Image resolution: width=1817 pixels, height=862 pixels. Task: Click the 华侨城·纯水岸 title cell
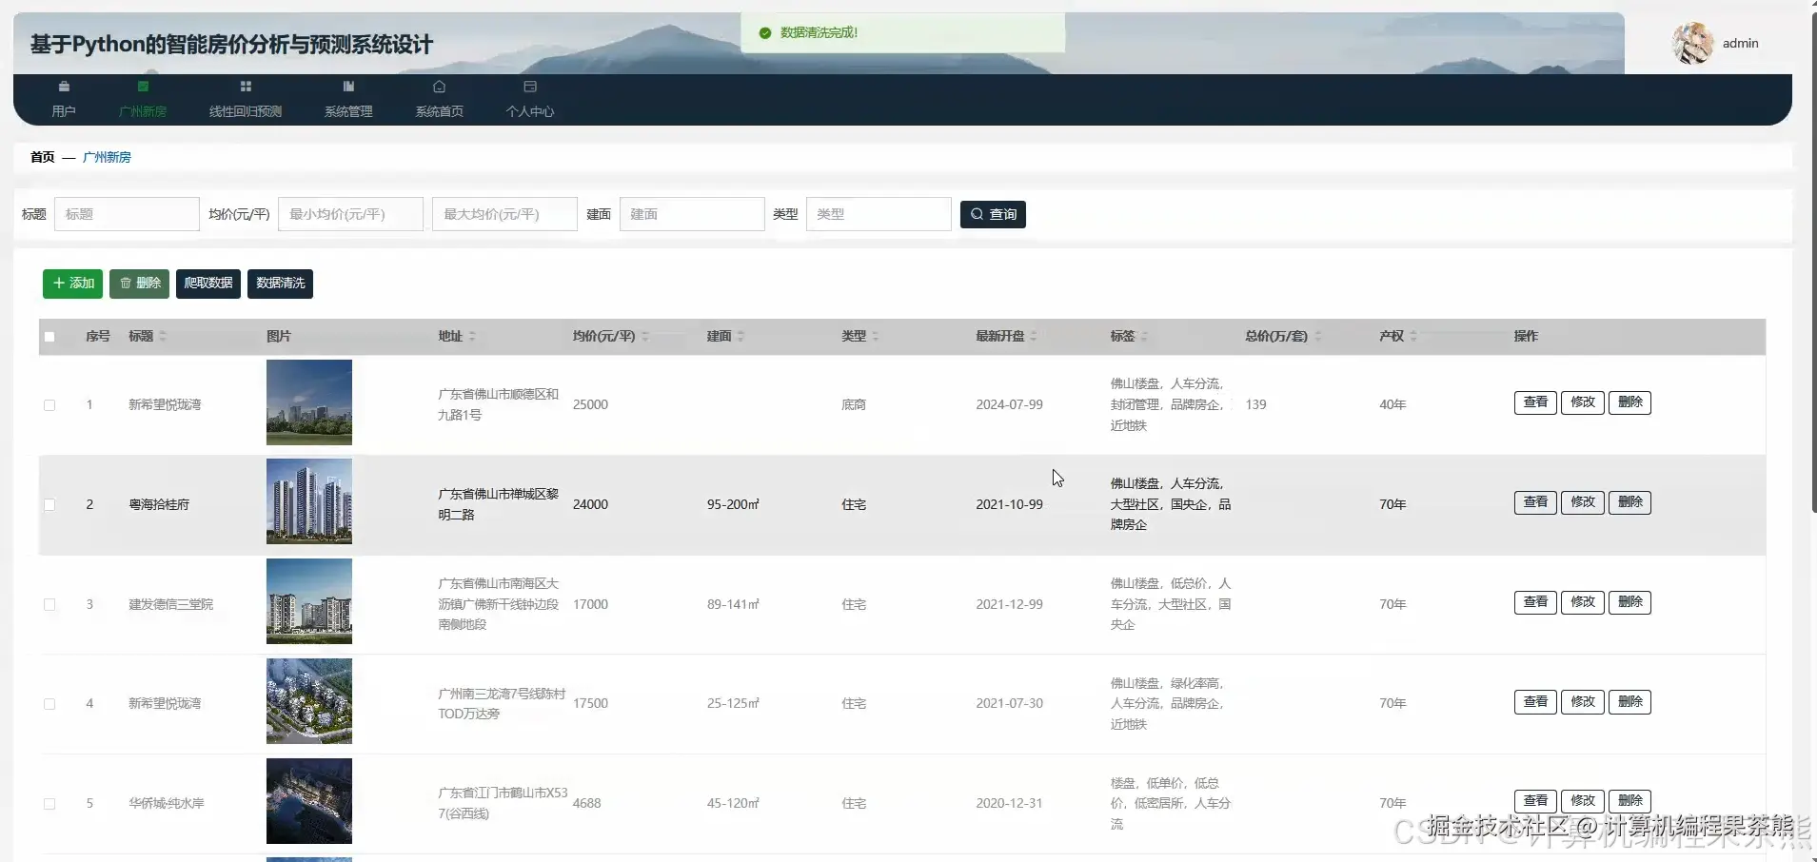(167, 804)
